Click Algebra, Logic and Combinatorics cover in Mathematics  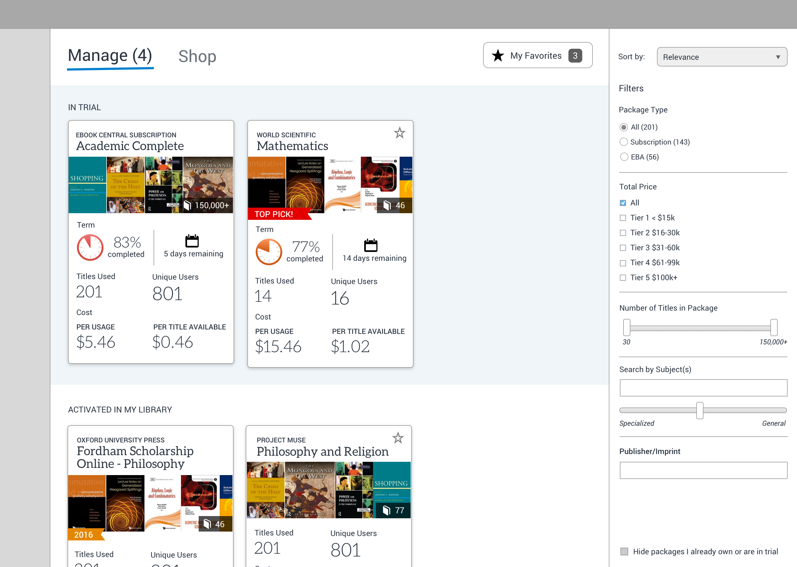(x=342, y=185)
